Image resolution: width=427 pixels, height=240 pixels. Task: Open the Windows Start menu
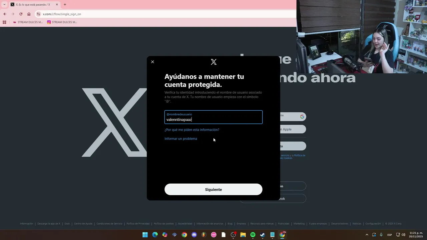click(x=145, y=235)
